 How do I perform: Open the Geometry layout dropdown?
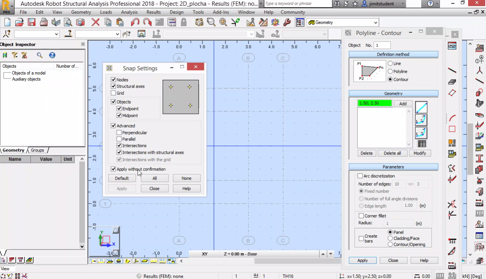[x=375, y=22]
